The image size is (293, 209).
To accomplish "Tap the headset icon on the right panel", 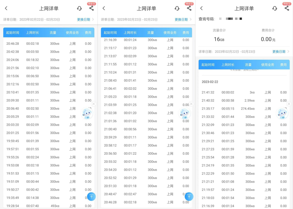I will (275, 8).
